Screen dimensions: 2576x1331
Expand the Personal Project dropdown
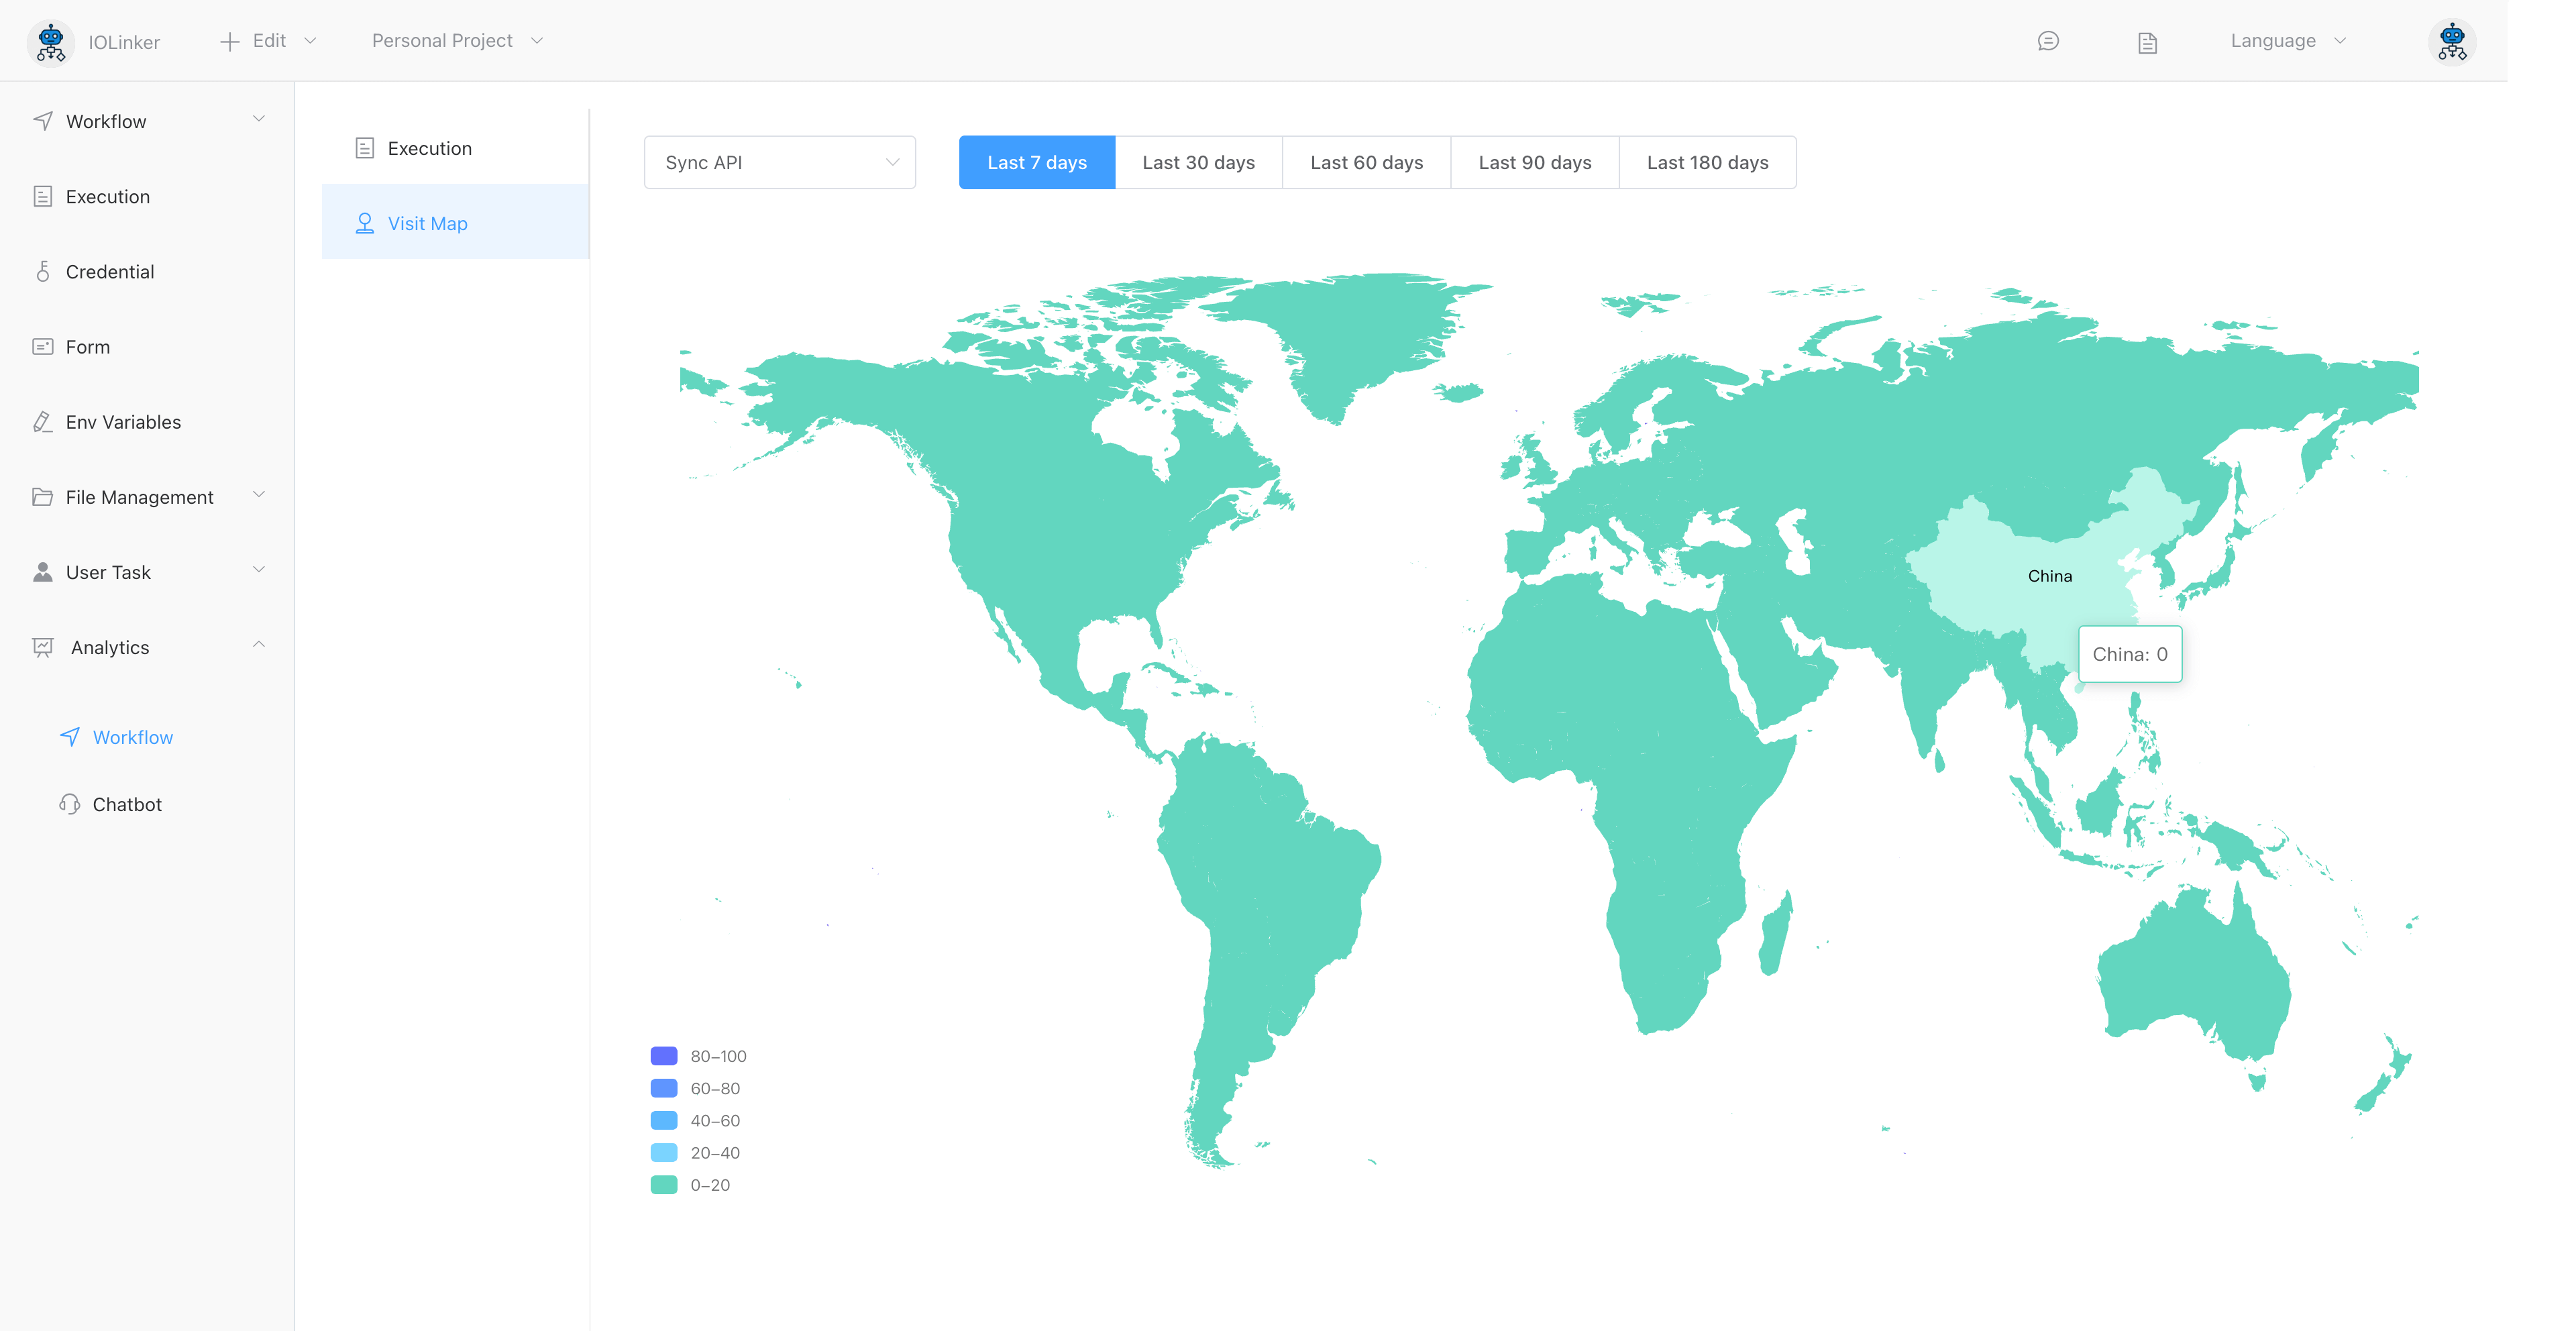click(457, 41)
